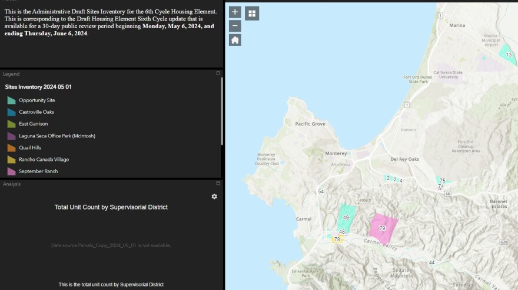Open the basemap gallery grid button
This screenshot has width=518, height=290.
[252, 13]
